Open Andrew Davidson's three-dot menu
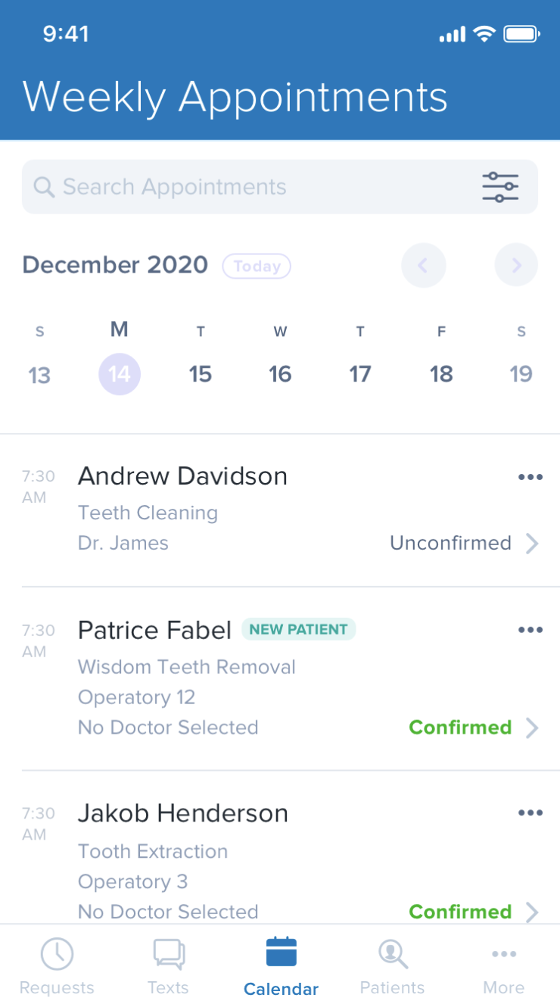The width and height of the screenshot is (560, 1007). (x=530, y=477)
